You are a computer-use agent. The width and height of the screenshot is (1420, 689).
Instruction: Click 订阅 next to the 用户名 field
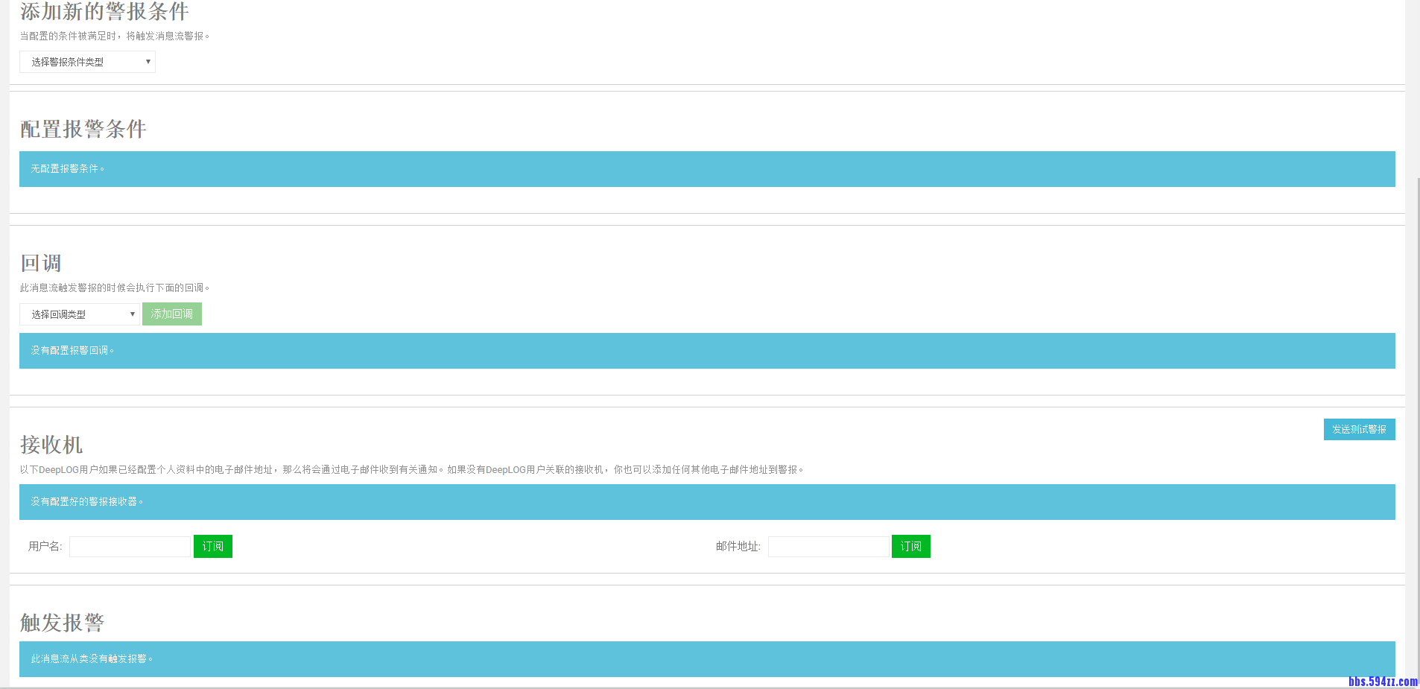coord(213,546)
